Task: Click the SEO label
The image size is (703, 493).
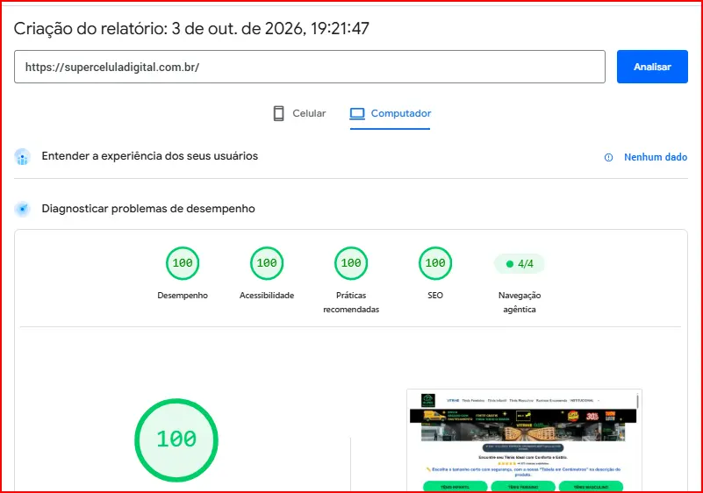Action: point(435,296)
